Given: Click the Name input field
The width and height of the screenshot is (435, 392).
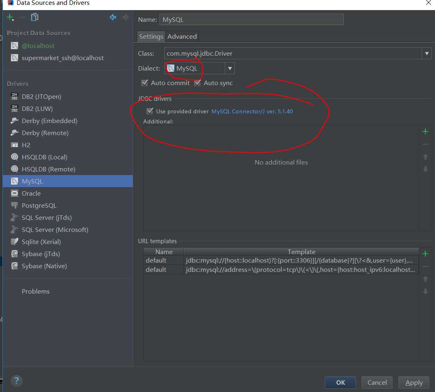Looking at the screenshot, I should point(251,20).
